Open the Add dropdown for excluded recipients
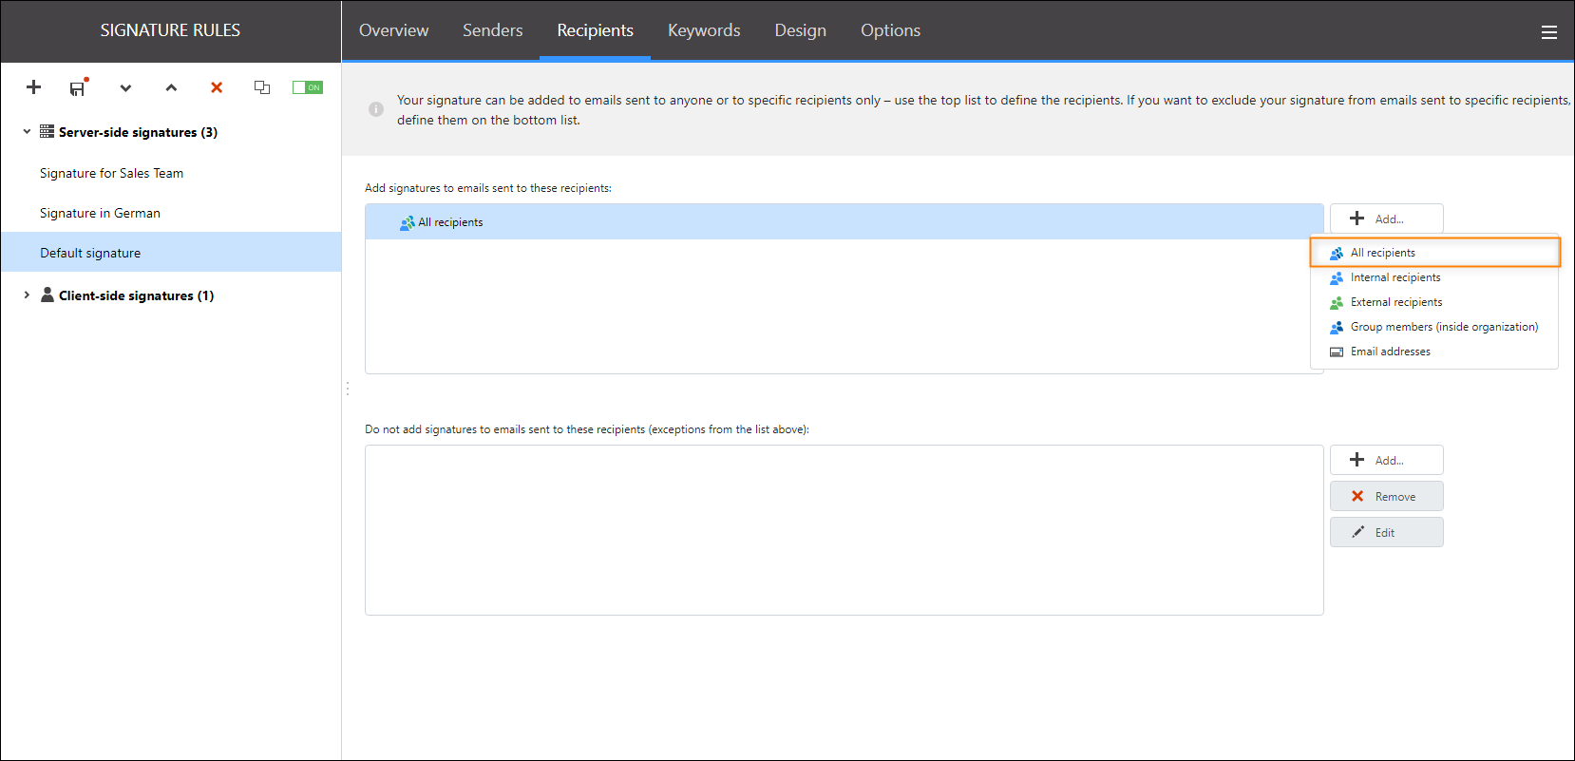This screenshot has width=1575, height=761. coord(1386,460)
